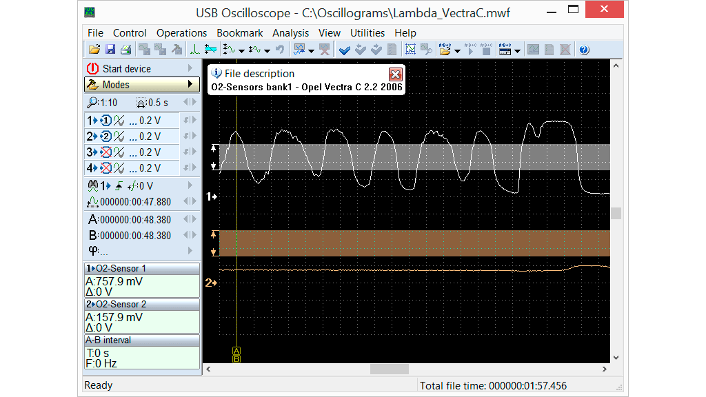
Task: Print the oscillogram via the printer icon
Action: [x=125, y=50]
